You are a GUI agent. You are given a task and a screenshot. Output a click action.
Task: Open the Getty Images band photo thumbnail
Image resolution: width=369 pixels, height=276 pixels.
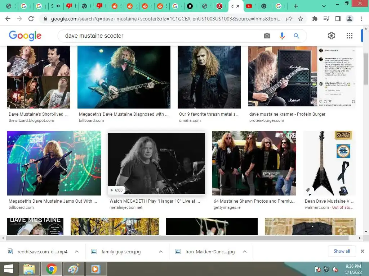[x=254, y=163]
